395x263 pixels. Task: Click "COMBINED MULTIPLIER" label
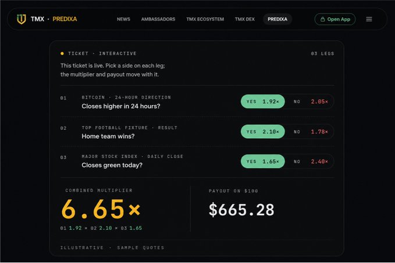coord(99,190)
